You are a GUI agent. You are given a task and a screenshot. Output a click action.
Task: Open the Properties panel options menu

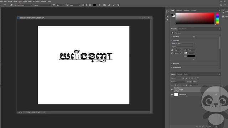(219, 29)
